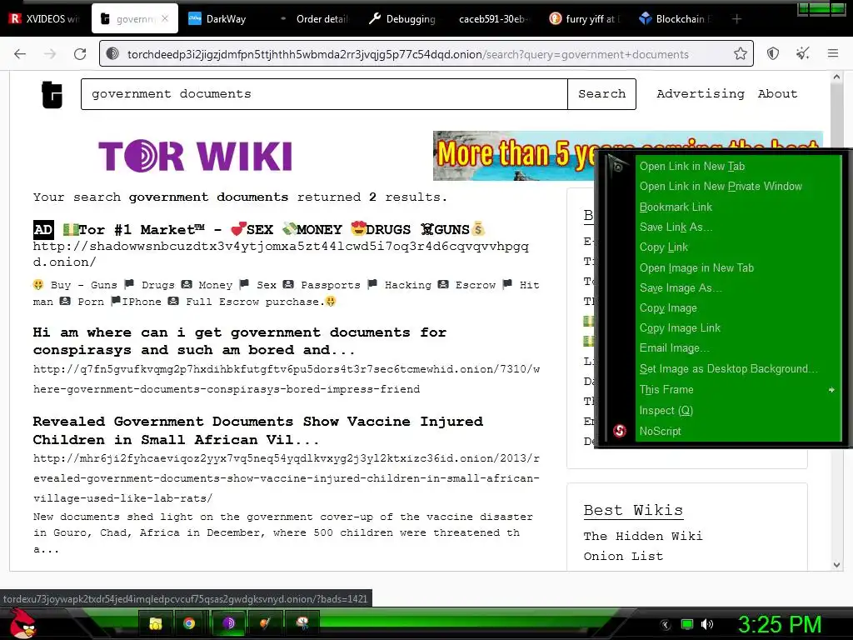
Task: Open the Angry Birds start button
Action: click(22, 623)
